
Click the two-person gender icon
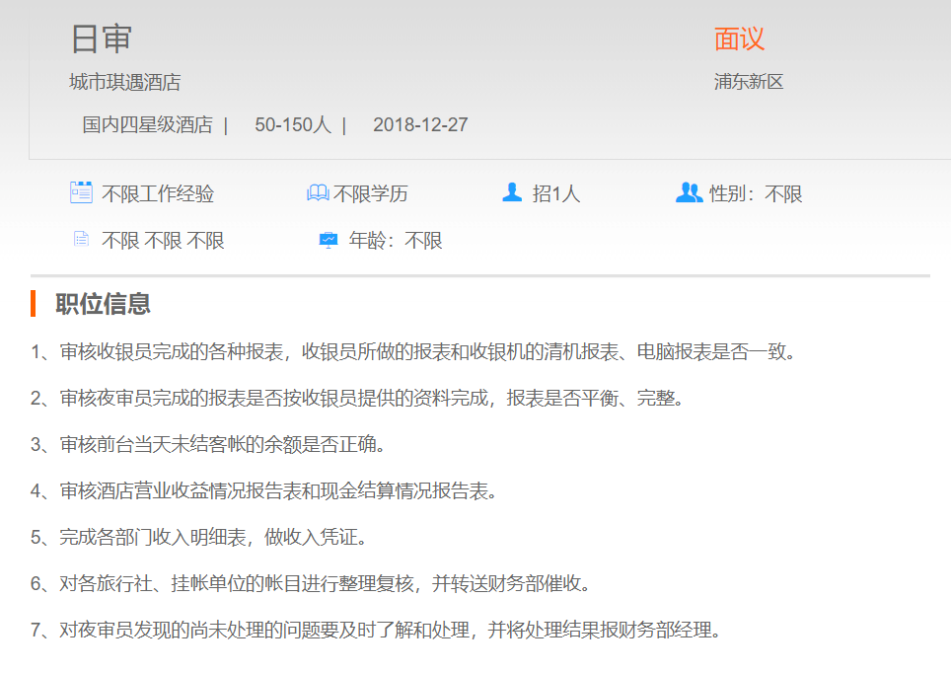tap(689, 192)
